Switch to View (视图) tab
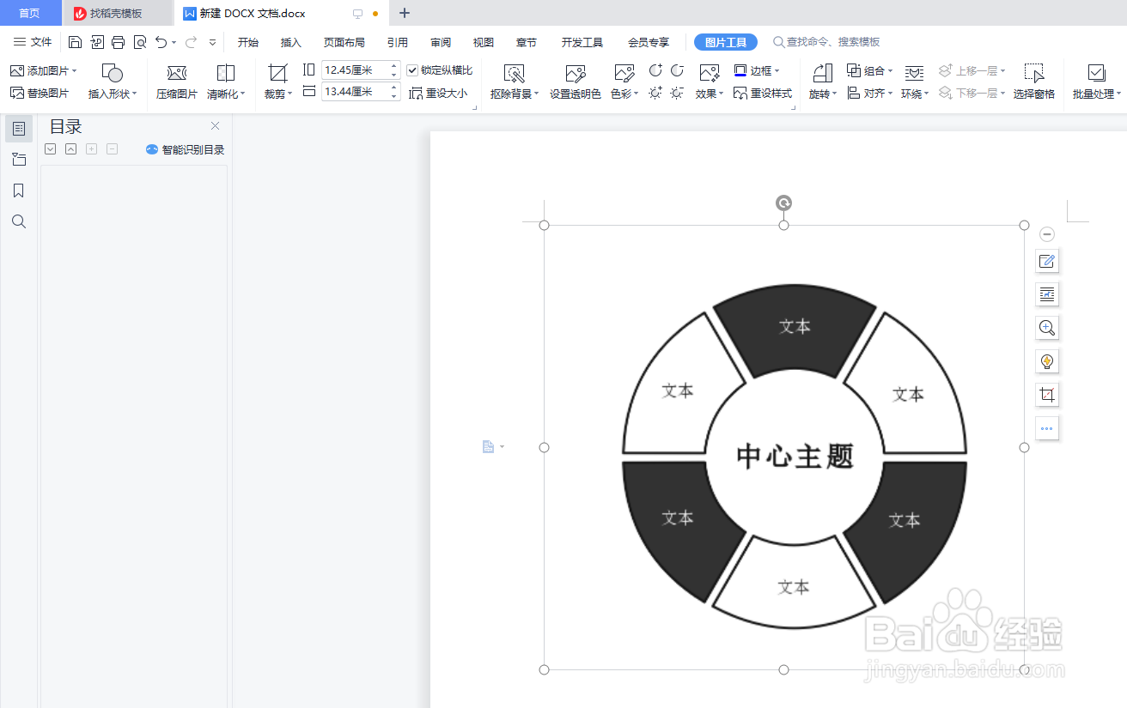 tap(484, 42)
